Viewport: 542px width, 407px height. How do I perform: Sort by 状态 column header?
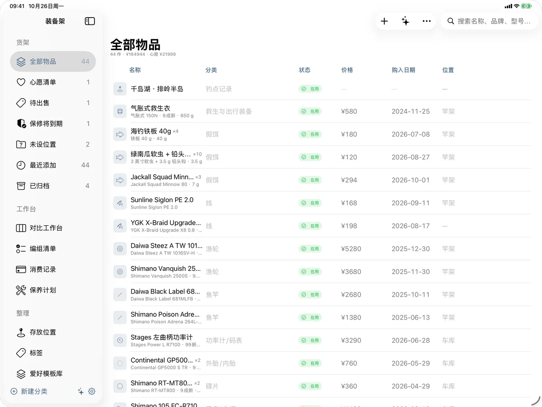tap(305, 70)
